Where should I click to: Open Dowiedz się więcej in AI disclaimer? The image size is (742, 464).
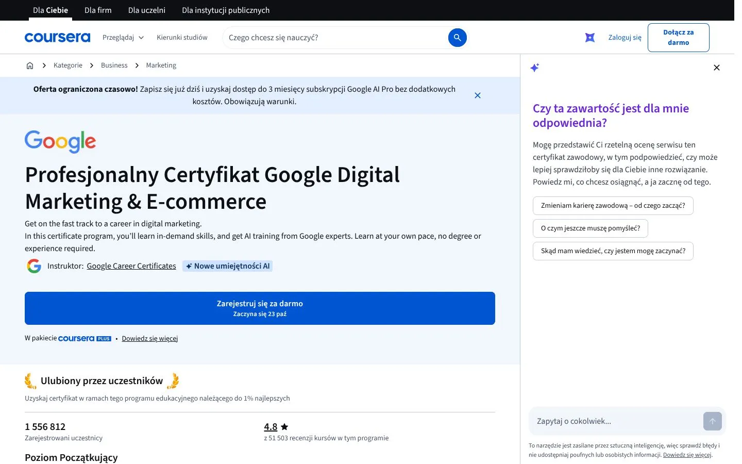coord(687,455)
